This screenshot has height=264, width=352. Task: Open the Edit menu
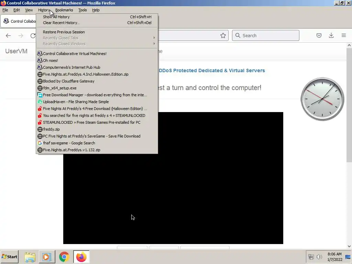[x=16, y=10]
